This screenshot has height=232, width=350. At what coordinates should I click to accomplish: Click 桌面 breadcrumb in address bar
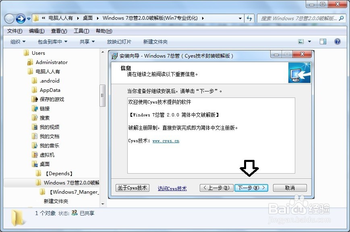[88, 18]
